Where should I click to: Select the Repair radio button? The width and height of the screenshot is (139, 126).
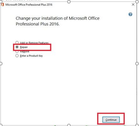(x=17, y=47)
